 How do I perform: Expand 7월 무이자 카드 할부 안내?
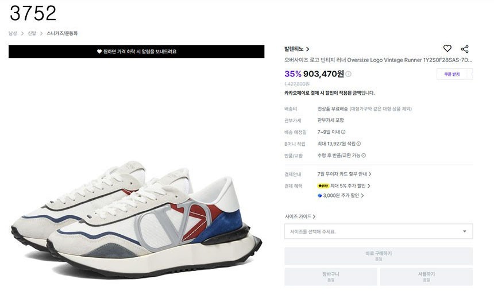pyautogui.click(x=344, y=174)
